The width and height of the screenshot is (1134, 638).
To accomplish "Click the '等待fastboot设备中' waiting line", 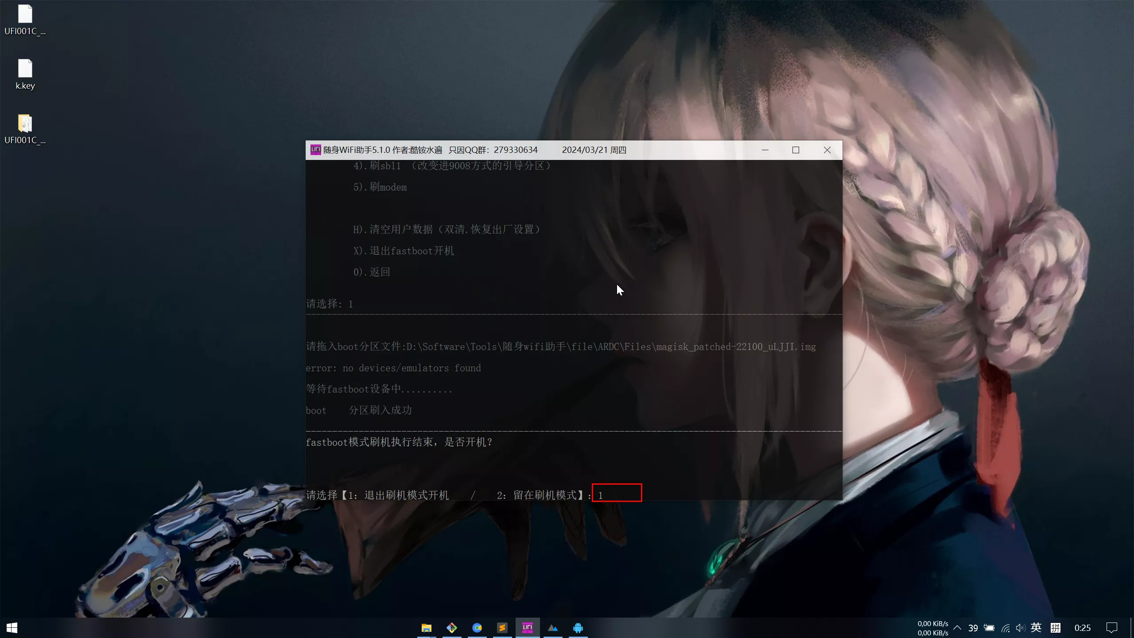I will [x=379, y=389].
